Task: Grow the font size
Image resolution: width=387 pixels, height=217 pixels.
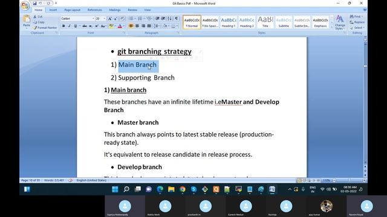Action: (110, 19)
